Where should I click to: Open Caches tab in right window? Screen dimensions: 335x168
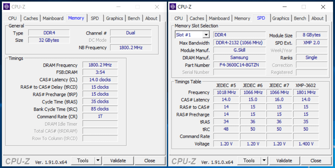(x=197, y=18)
